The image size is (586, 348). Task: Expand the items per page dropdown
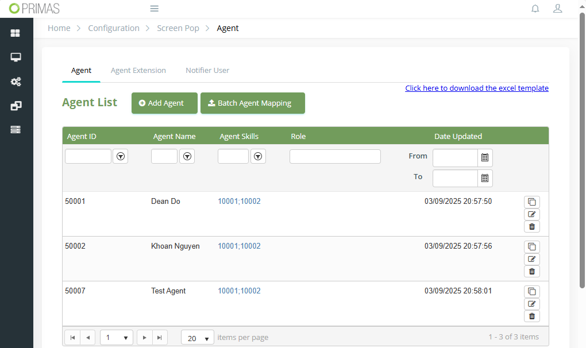(197, 338)
